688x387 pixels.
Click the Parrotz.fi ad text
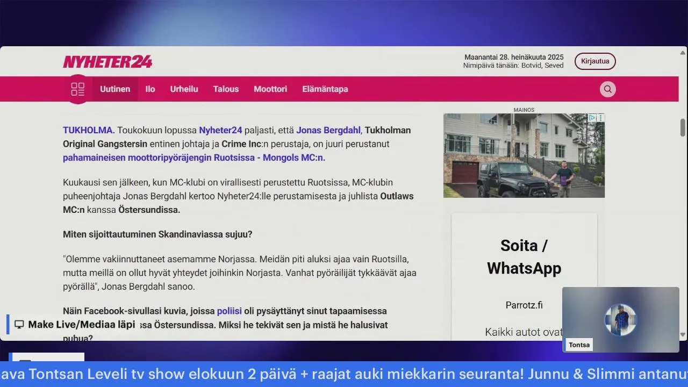click(x=524, y=305)
